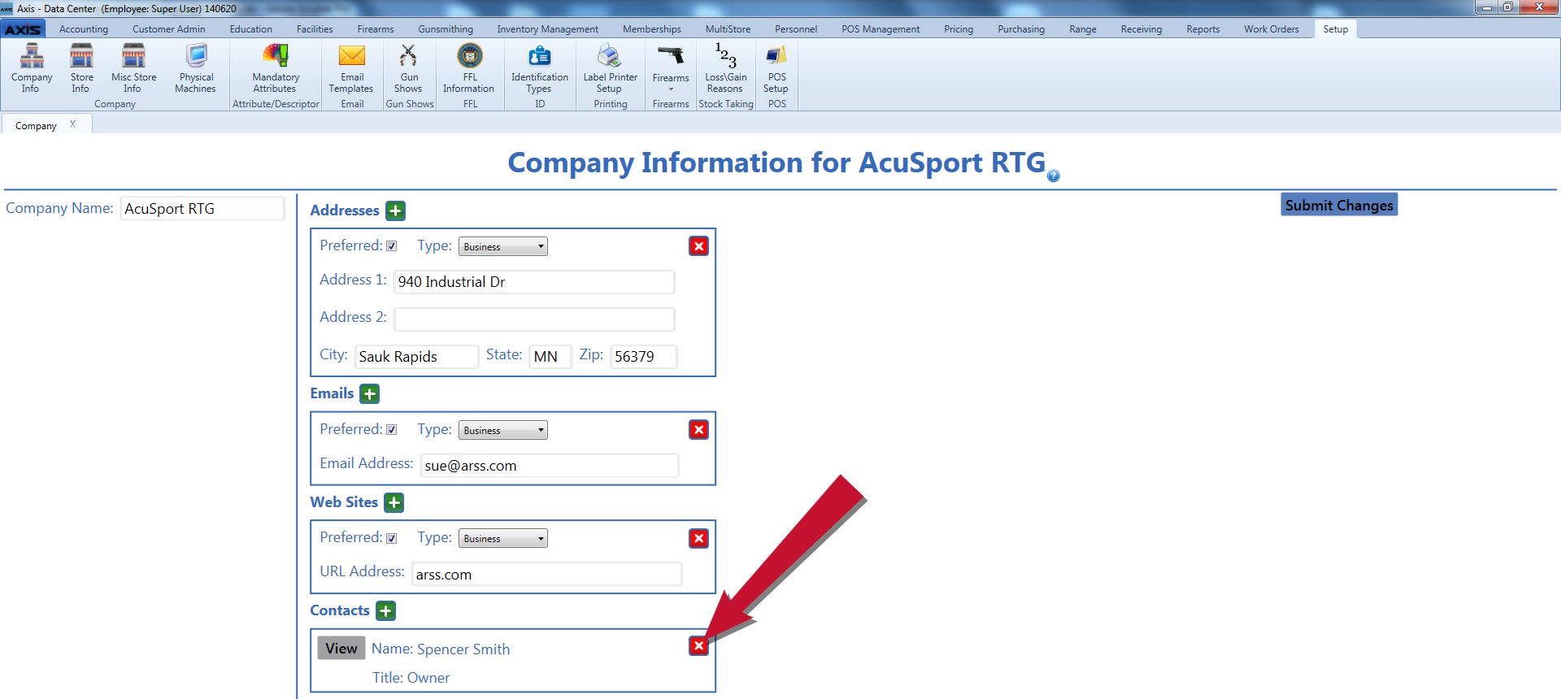The width and height of the screenshot is (1561, 699).
Task: Open Email Templates icon
Action: coord(351,68)
